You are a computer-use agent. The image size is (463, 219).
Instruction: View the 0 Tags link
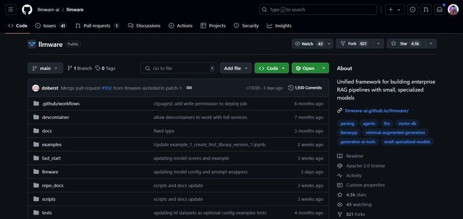click(x=105, y=68)
